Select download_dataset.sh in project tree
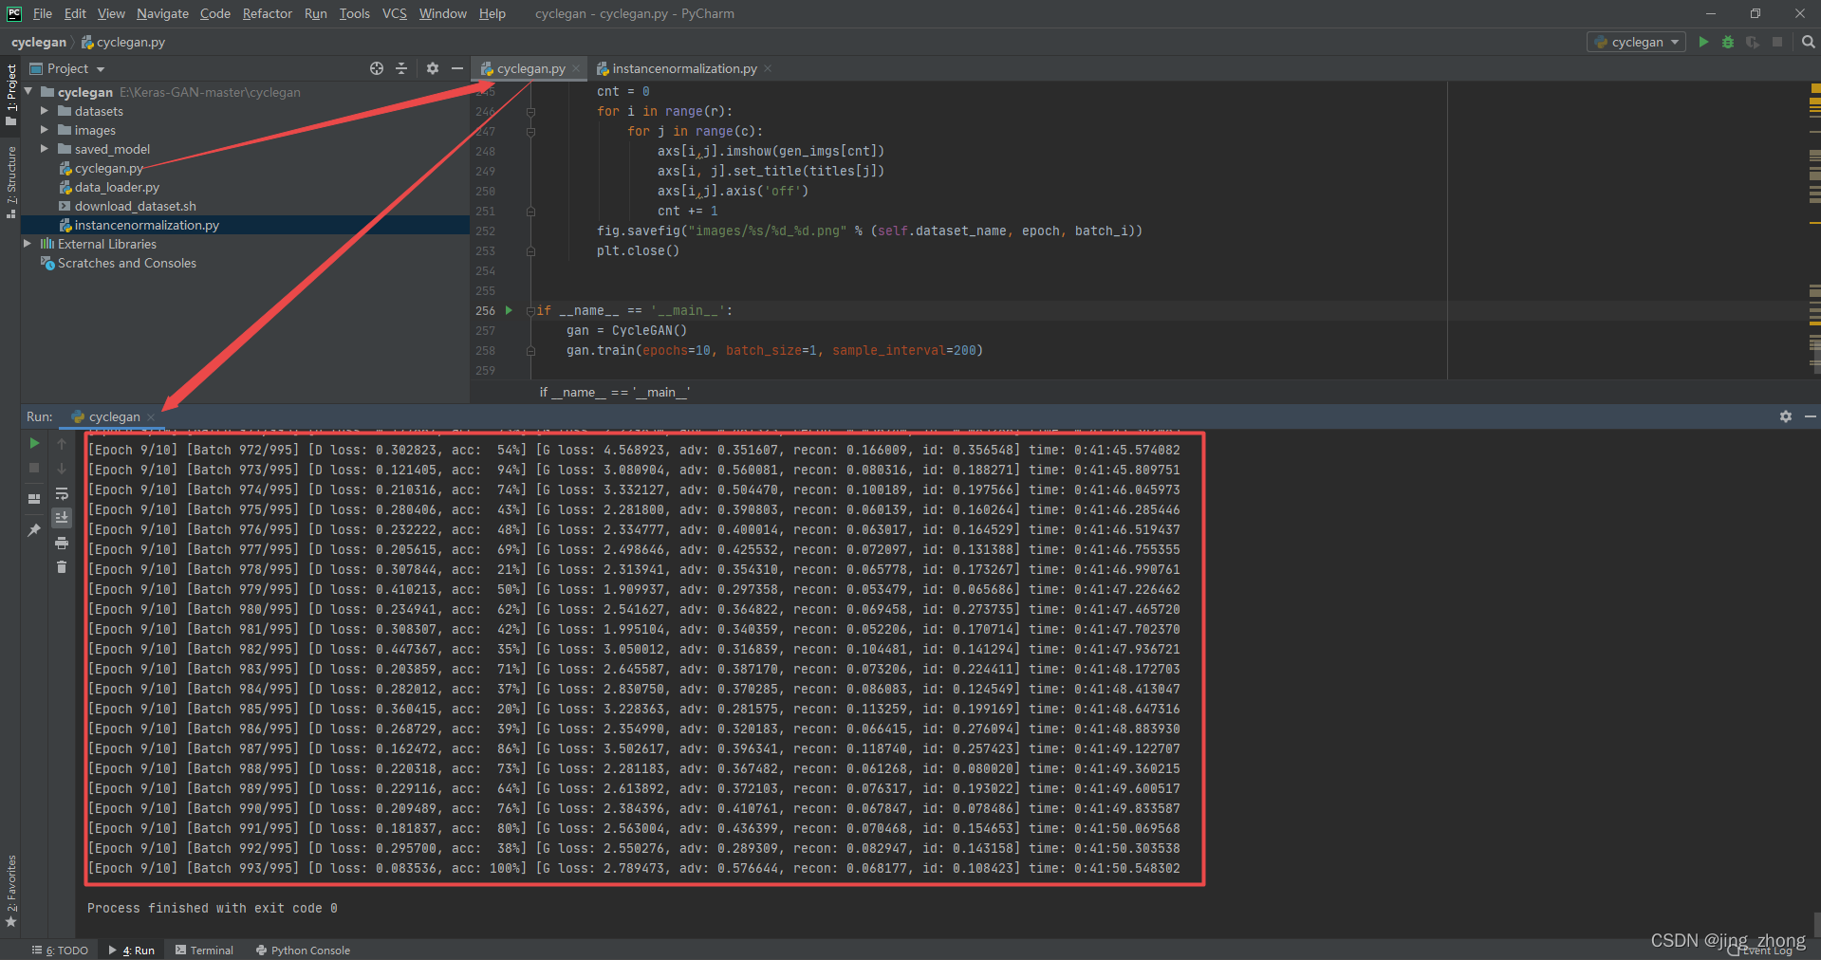This screenshot has height=960, width=1821. point(135,206)
